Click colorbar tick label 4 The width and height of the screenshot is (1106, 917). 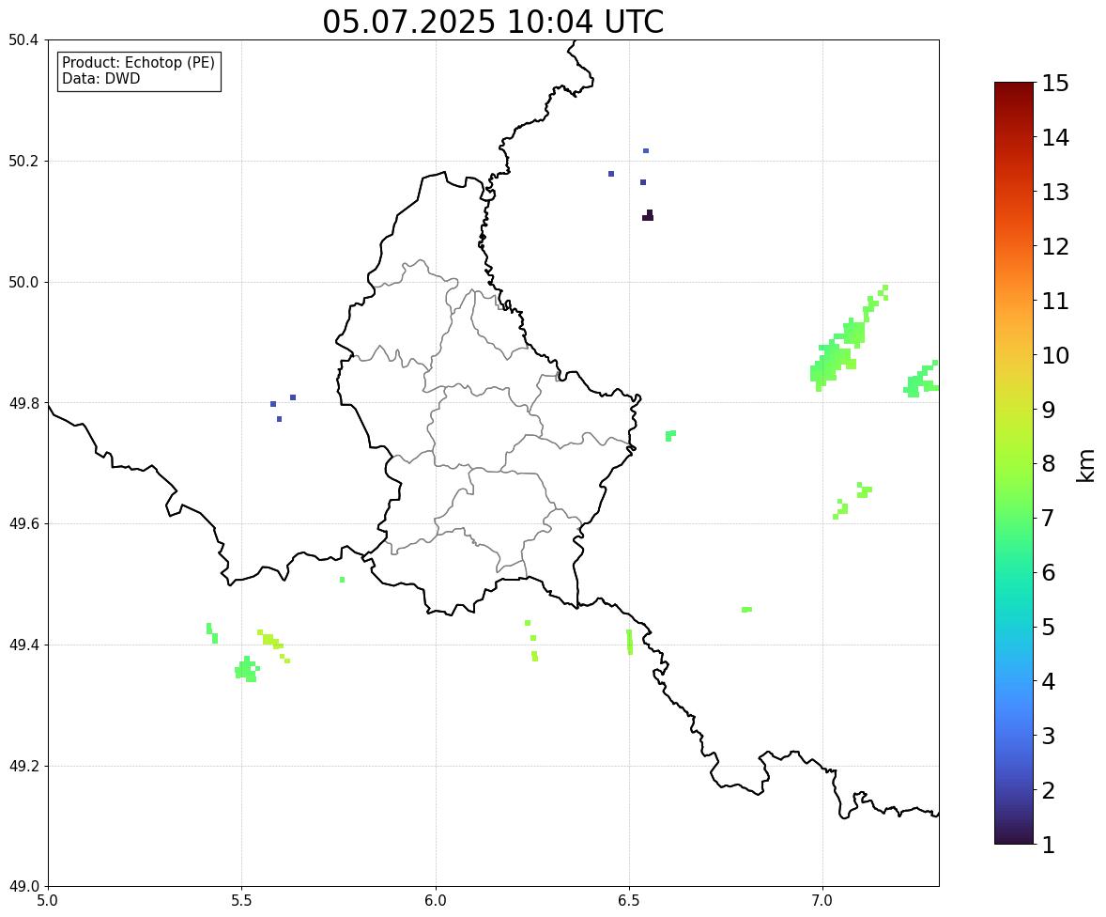pos(1049,681)
